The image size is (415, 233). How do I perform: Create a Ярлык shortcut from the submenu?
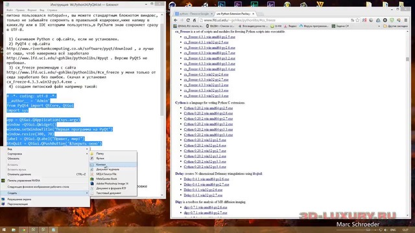(113, 158)
